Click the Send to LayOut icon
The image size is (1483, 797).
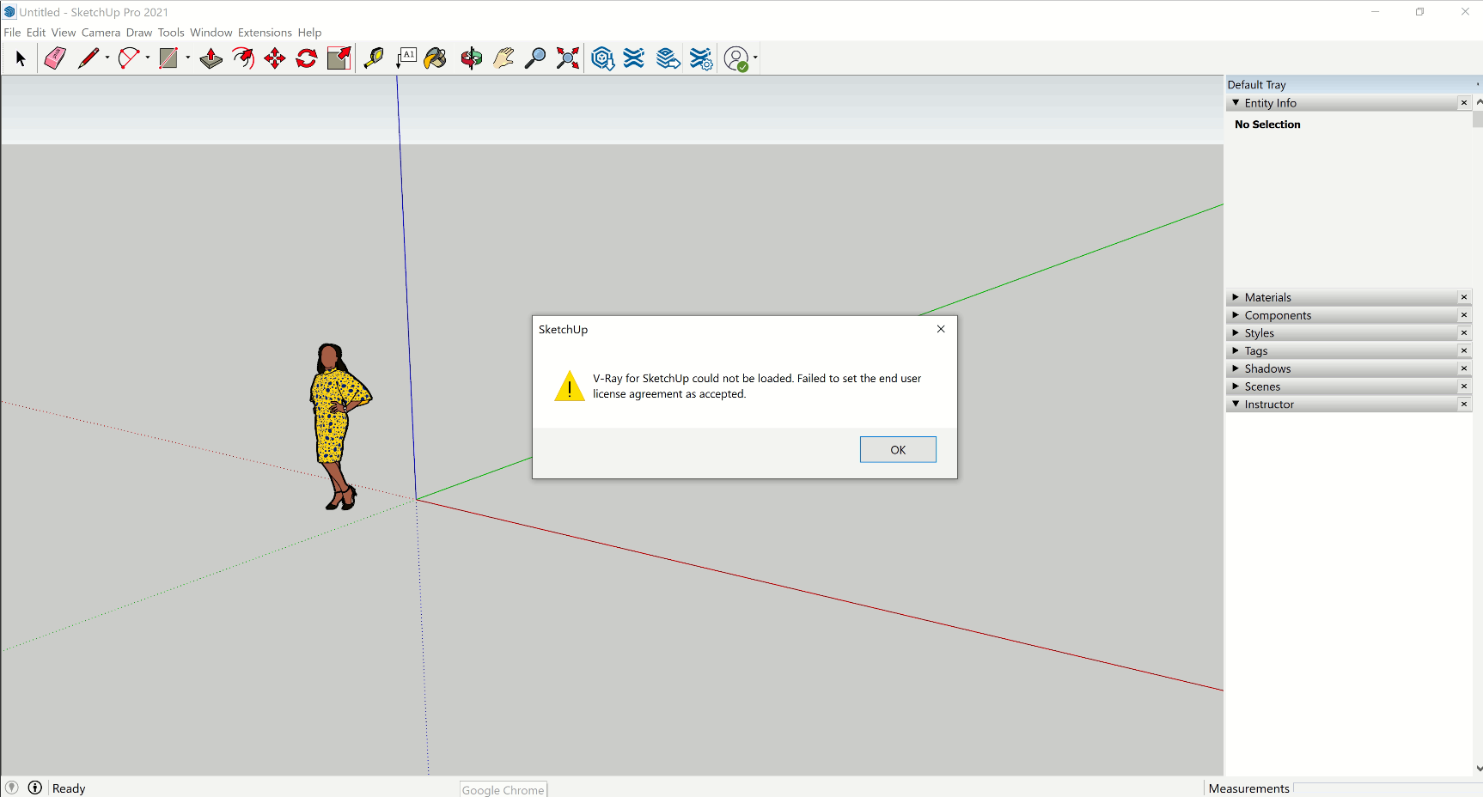pyautogui.click(x=668, y=58)
